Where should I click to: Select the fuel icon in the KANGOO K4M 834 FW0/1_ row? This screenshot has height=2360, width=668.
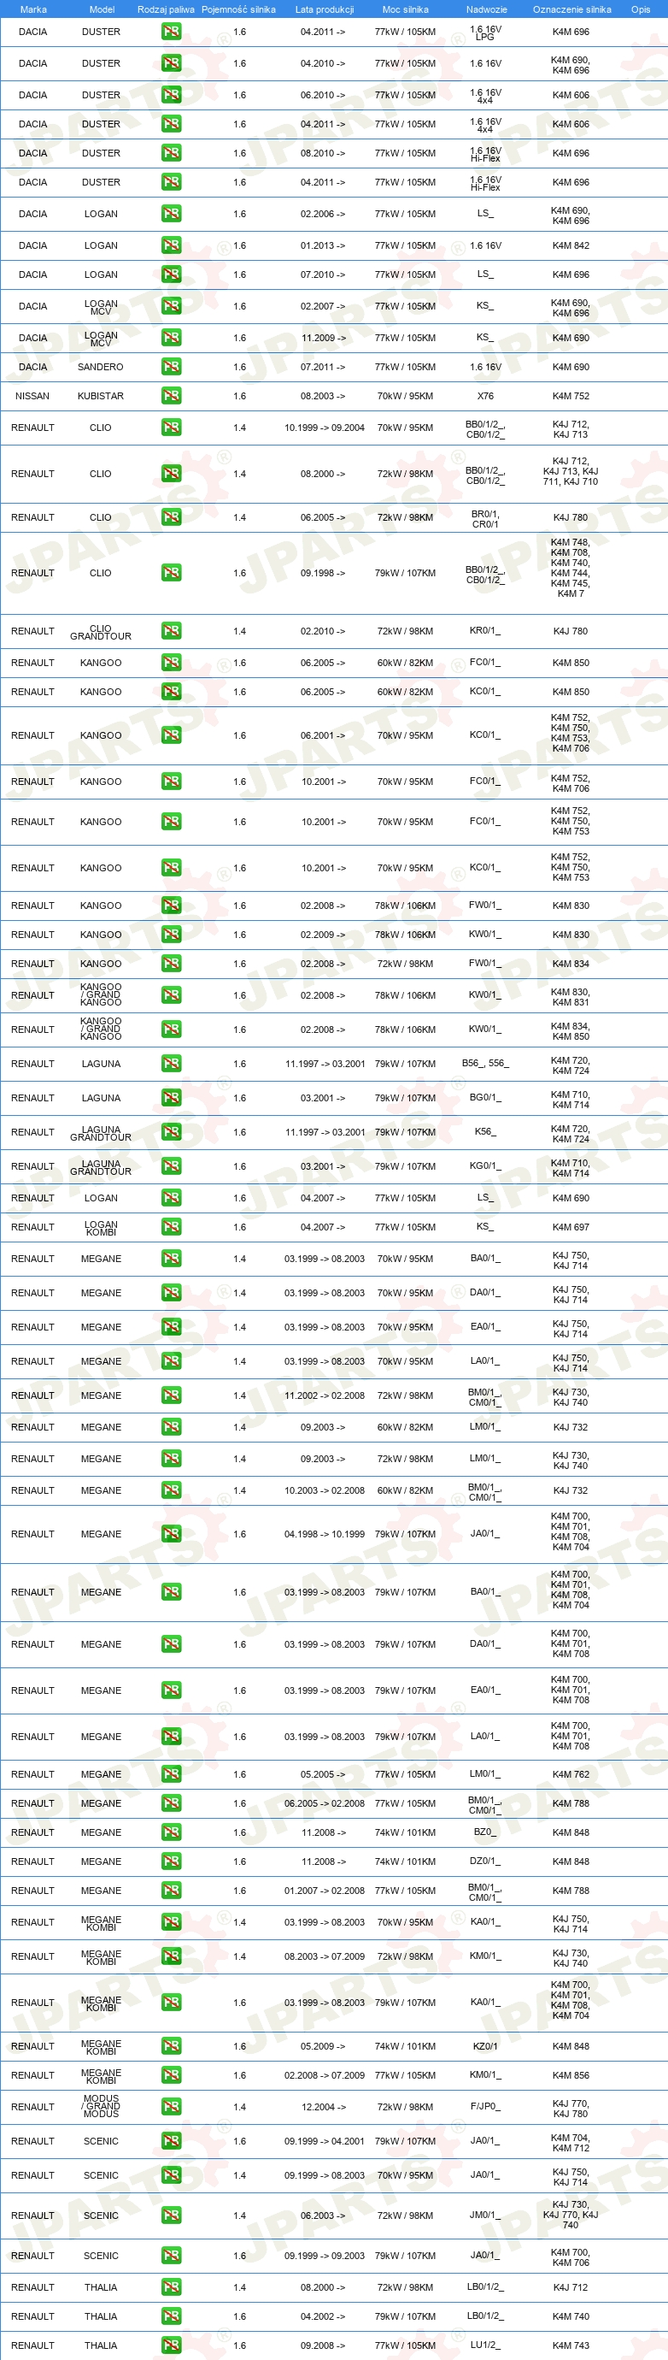tap(171, 964)
